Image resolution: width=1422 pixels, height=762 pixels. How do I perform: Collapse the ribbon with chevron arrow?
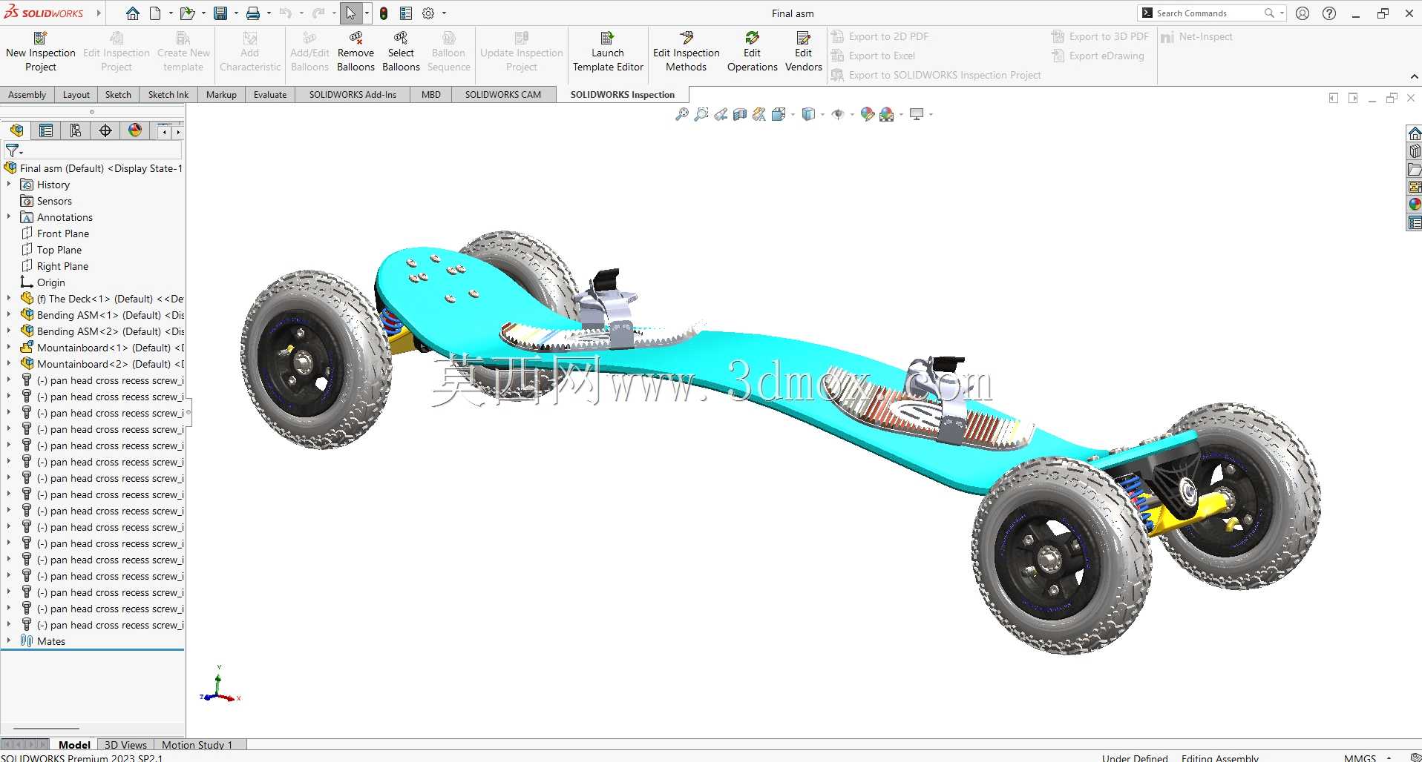[x=1414, y=76]
